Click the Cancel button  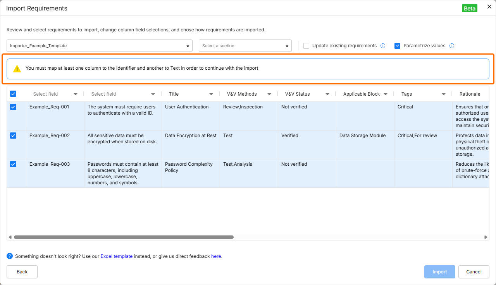pyautogui.click(x=474, y=272)
